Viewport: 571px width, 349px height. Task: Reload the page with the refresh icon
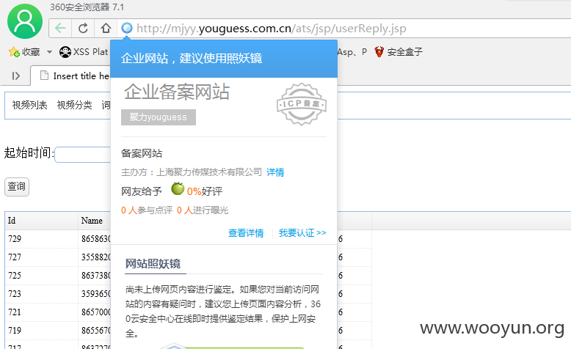(83, 28)
